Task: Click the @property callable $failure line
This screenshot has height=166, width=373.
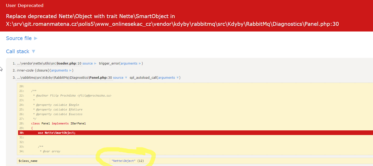Action: pos(58,109)
